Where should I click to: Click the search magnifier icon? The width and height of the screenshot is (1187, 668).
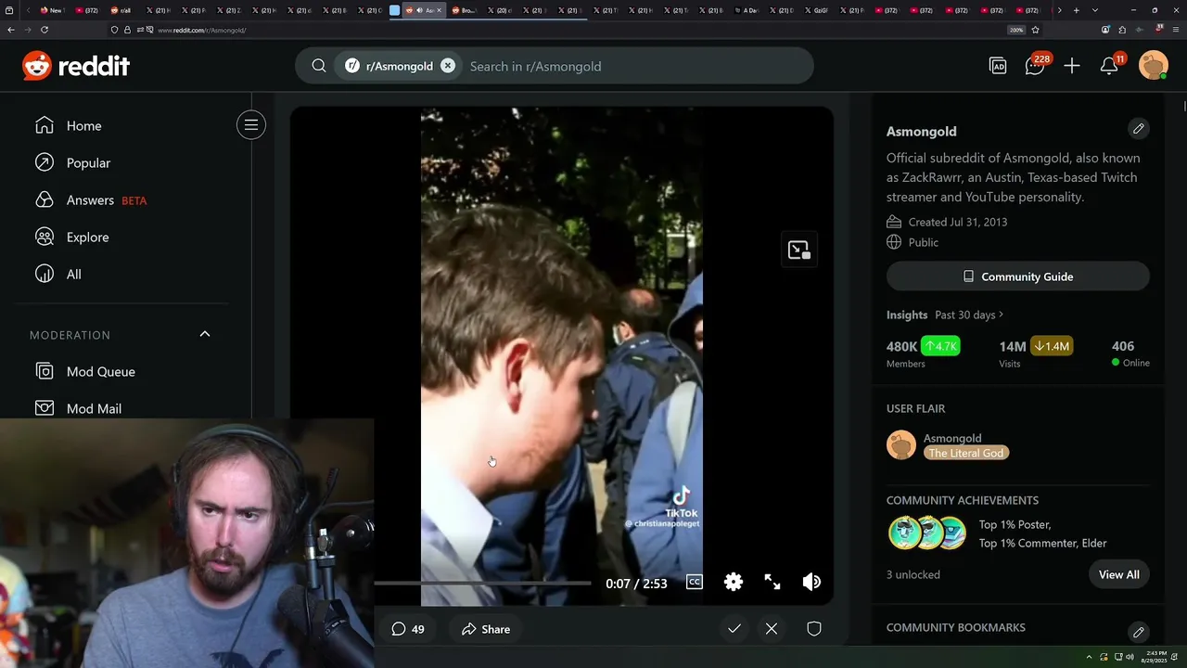point(318,66)
